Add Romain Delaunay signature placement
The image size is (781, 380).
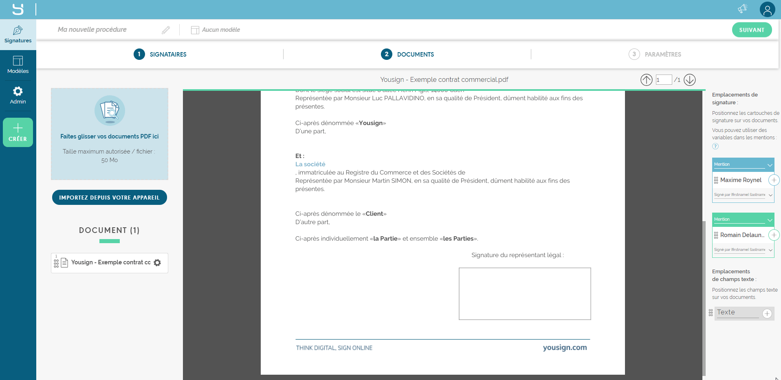[774, 235]
